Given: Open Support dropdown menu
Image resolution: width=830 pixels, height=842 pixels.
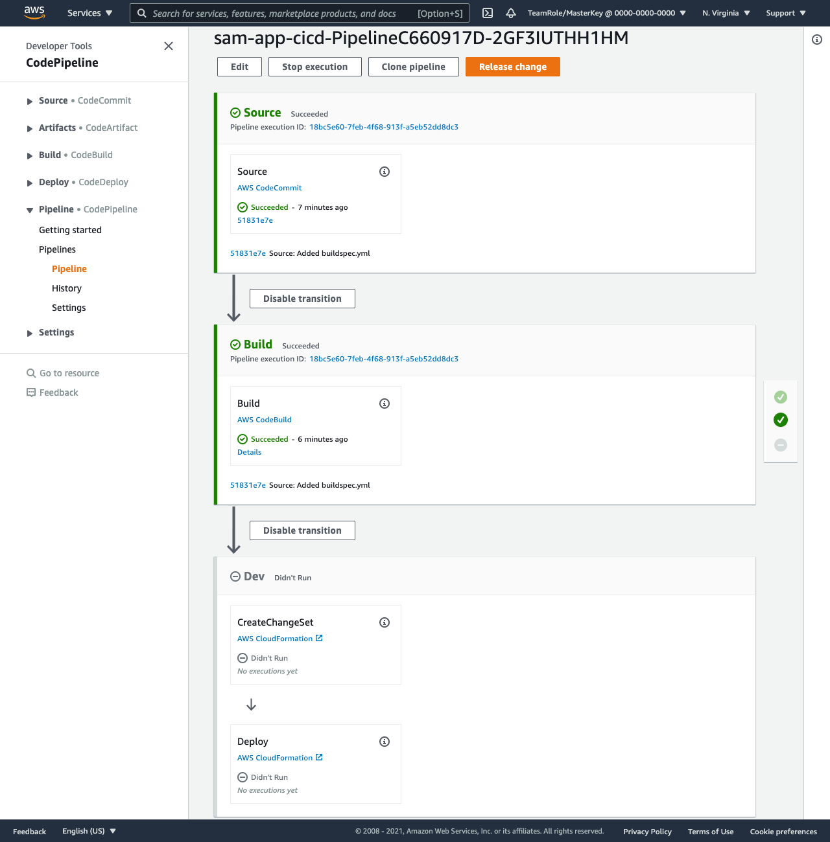Looking at the screenshot, I should click(786, 13).
